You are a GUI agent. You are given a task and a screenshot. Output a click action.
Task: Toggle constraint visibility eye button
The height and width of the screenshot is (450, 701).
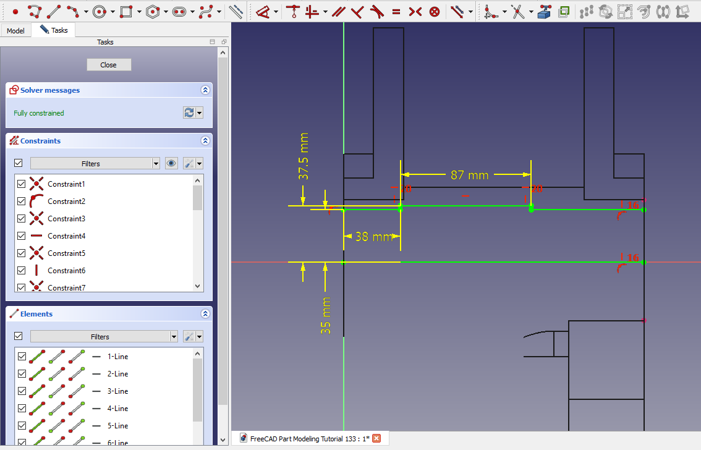coord(172,164)
